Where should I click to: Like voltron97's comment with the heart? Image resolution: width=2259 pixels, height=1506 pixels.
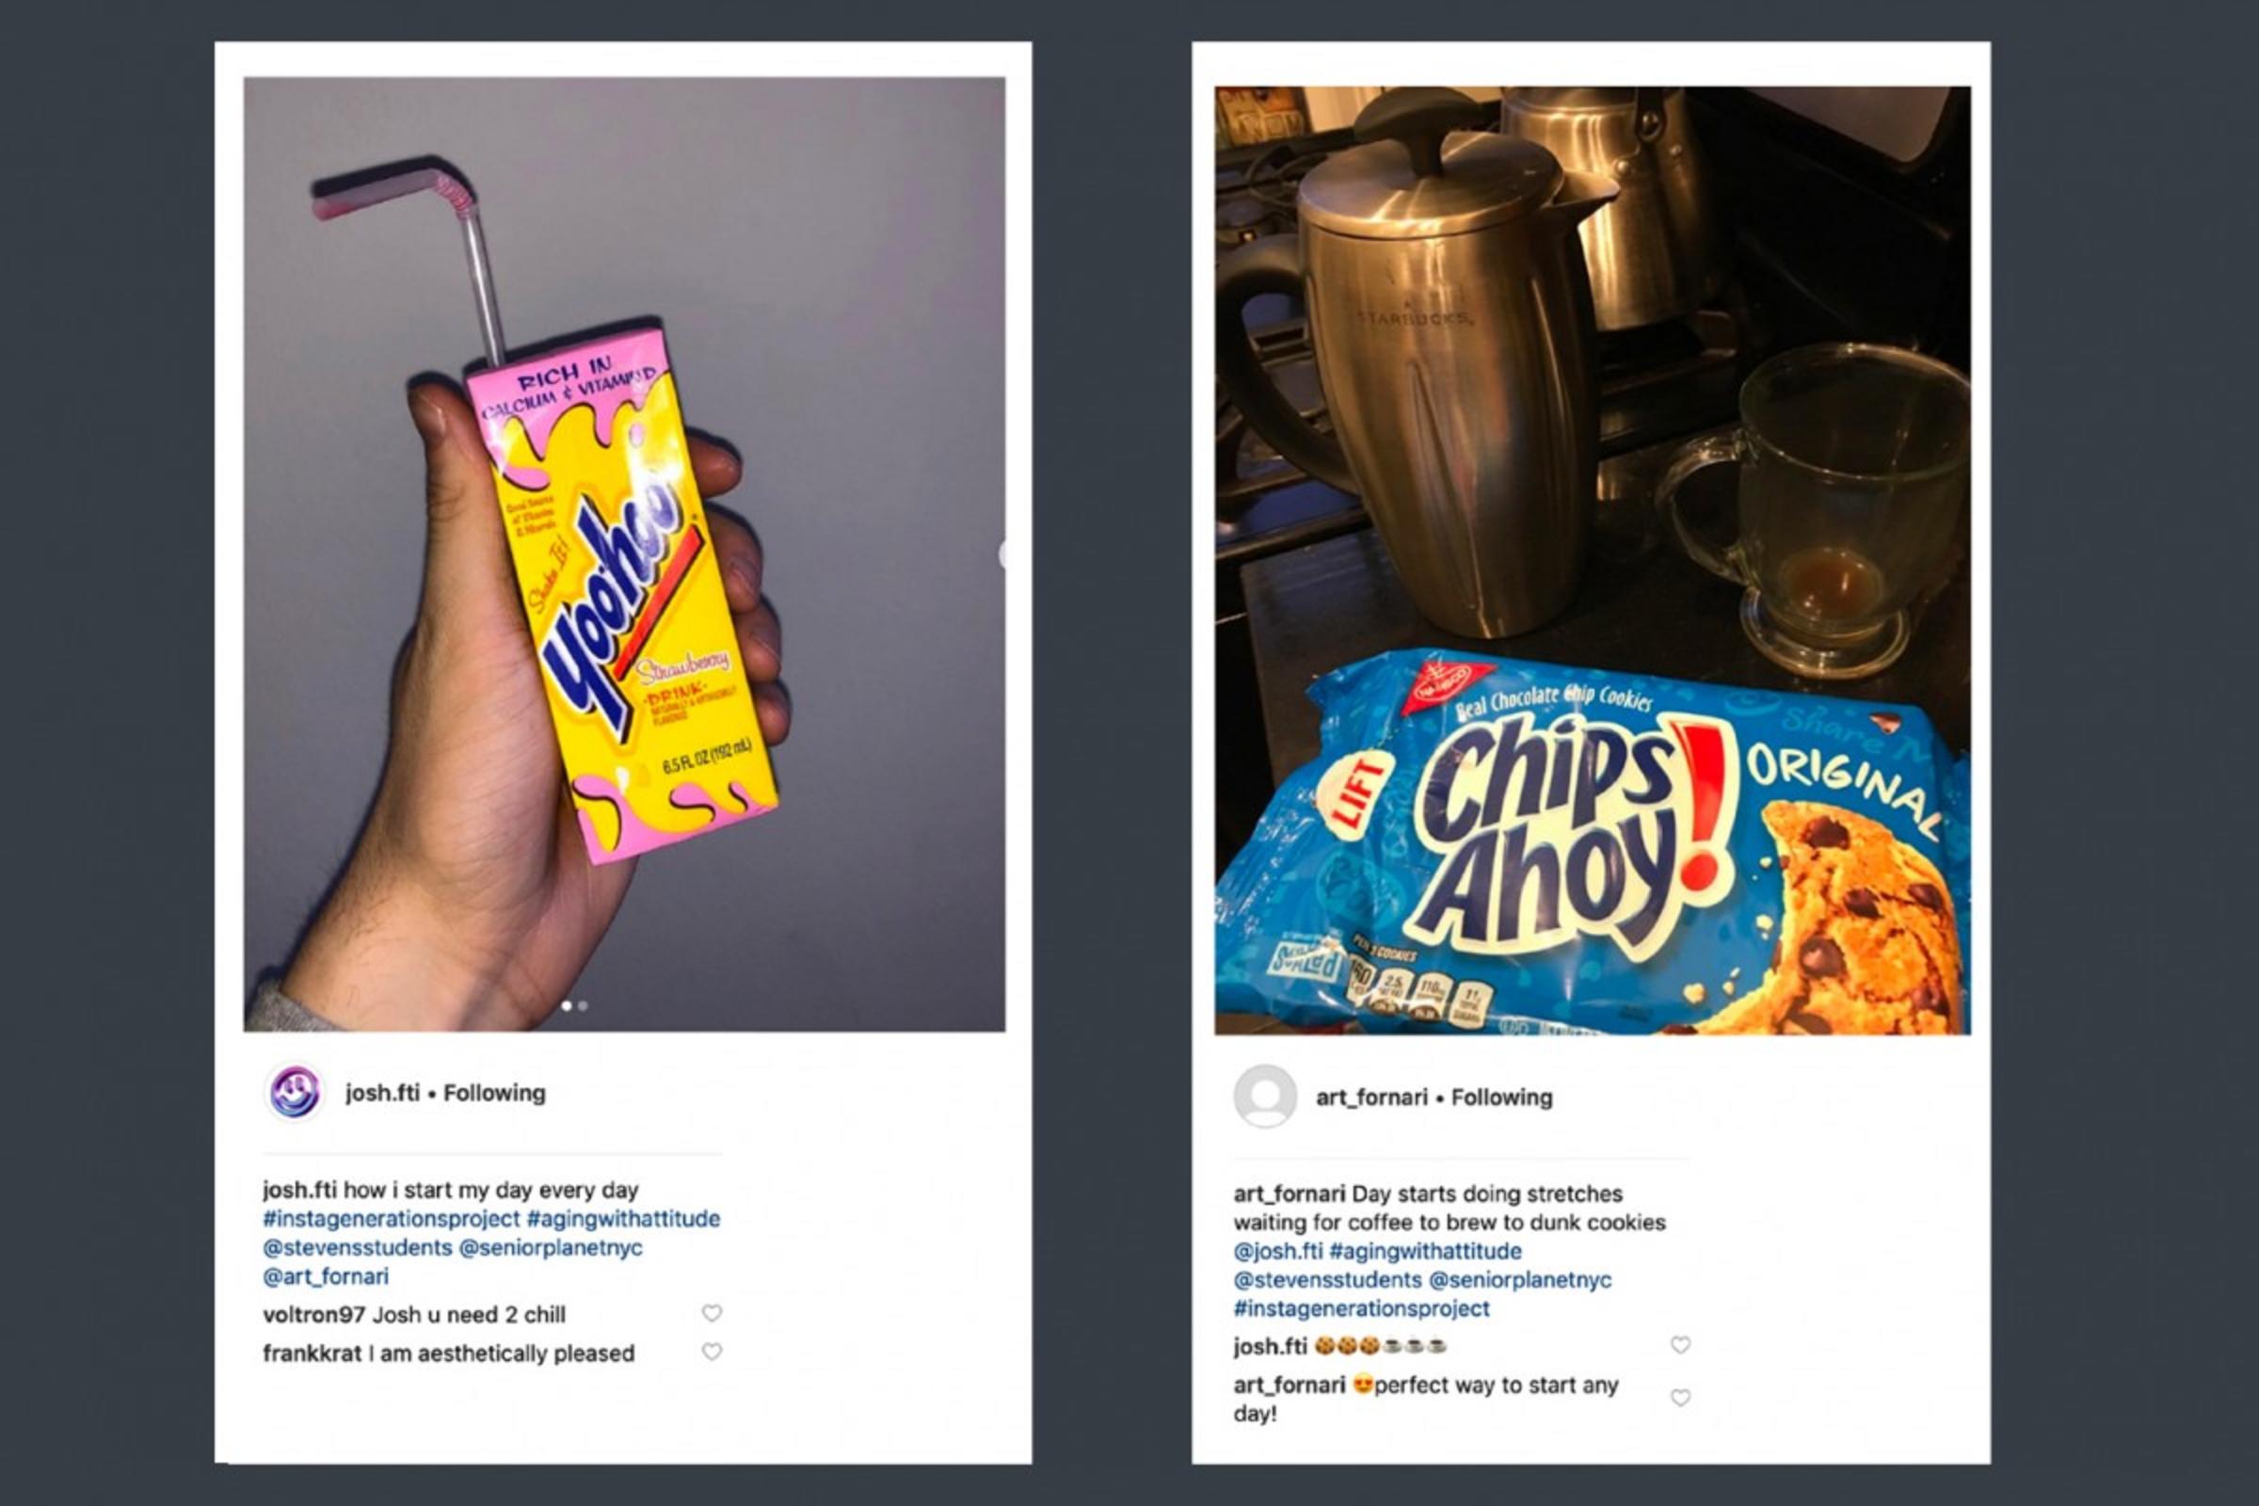pos(711,1313)
